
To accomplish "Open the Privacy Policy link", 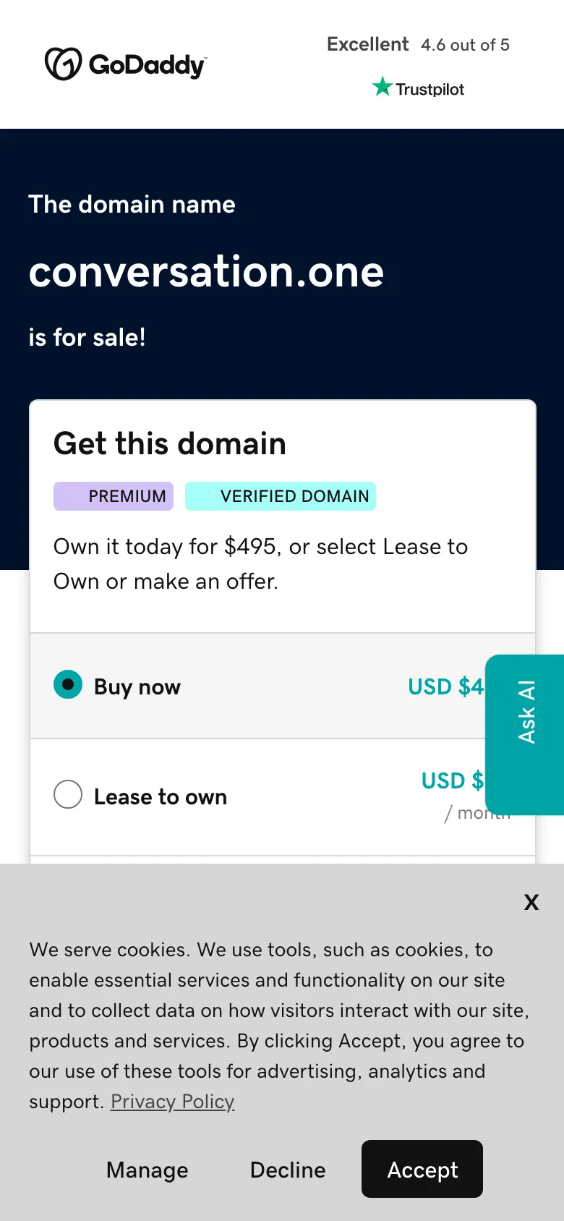I will coord(172,1102).
